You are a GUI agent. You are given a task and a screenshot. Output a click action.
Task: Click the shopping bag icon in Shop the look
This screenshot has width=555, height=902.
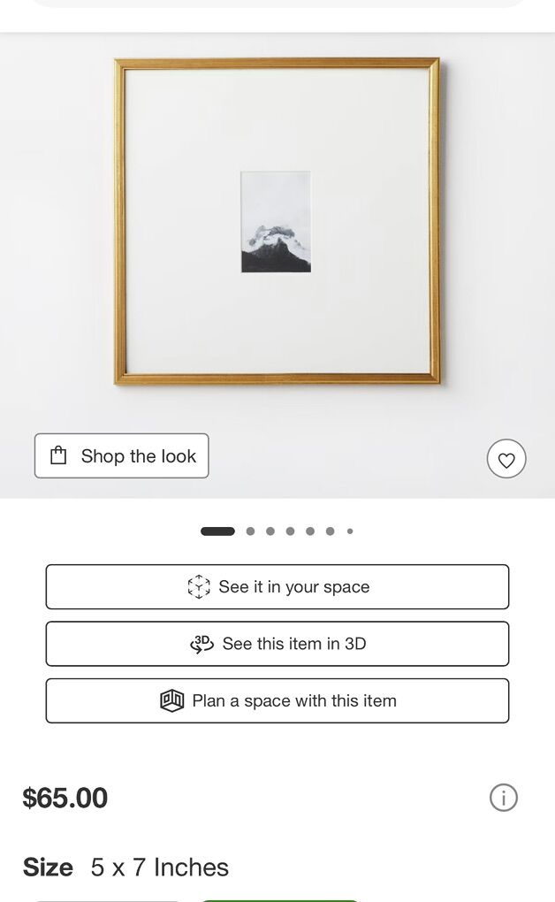pyautogui.click(x=58, y=455)
